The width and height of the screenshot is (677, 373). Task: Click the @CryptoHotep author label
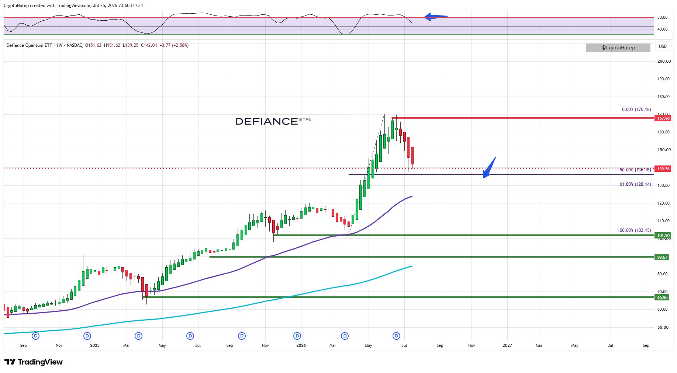pyautogui.click(x=618, y=48)
